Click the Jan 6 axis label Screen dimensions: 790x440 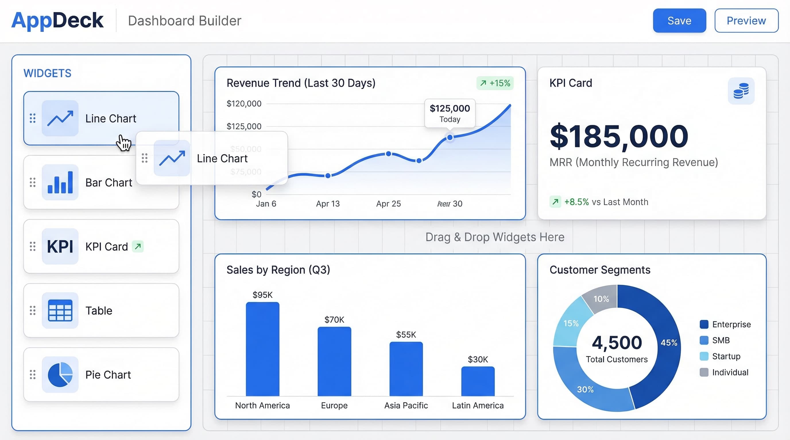coord(266,204)
